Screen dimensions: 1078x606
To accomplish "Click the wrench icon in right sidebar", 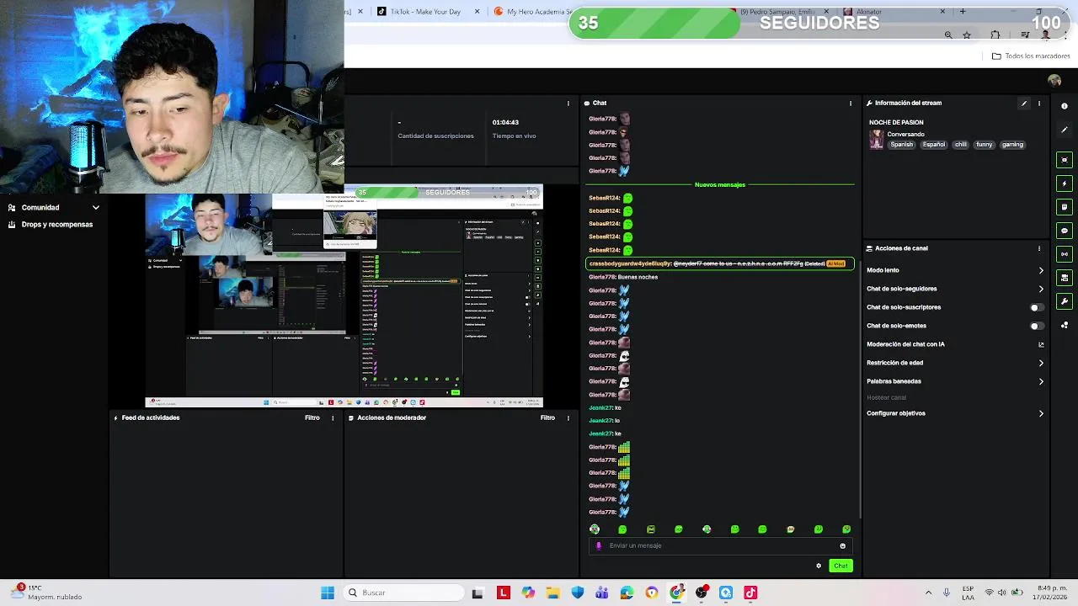I will [x=1065, y=301].
